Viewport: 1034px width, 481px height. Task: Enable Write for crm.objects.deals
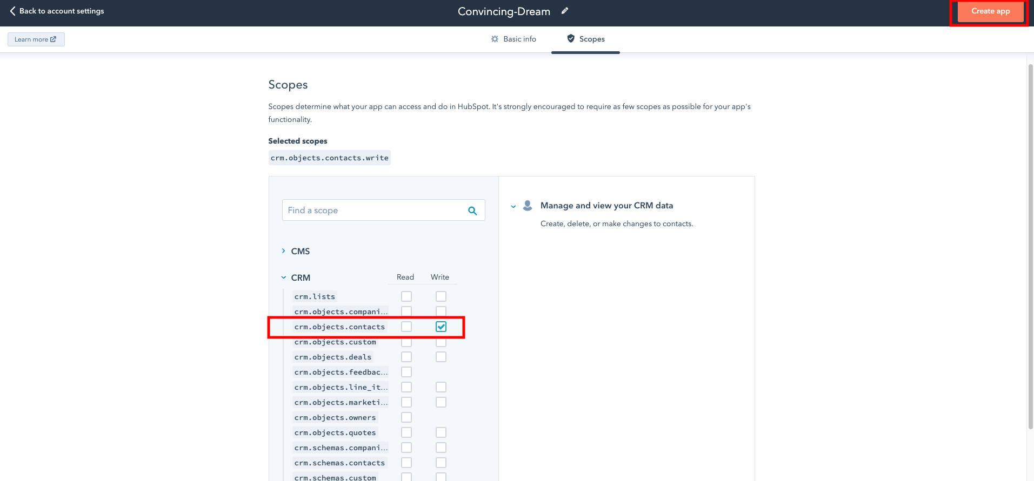click(x=441, y=357)
